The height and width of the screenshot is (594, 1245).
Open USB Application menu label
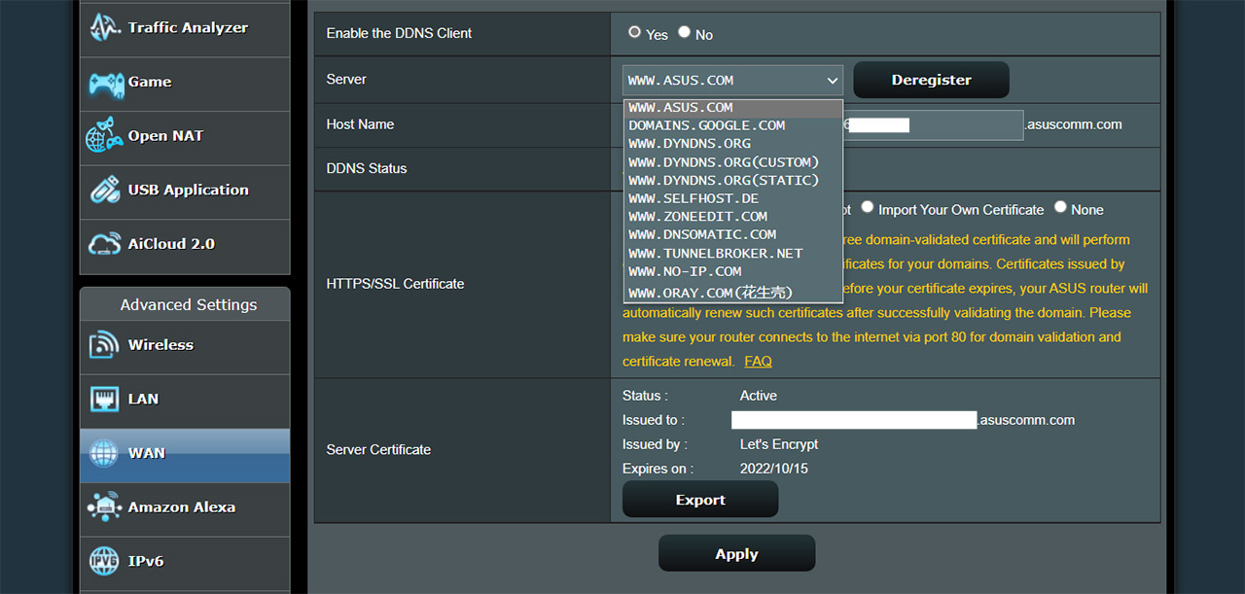pos(189,191)
